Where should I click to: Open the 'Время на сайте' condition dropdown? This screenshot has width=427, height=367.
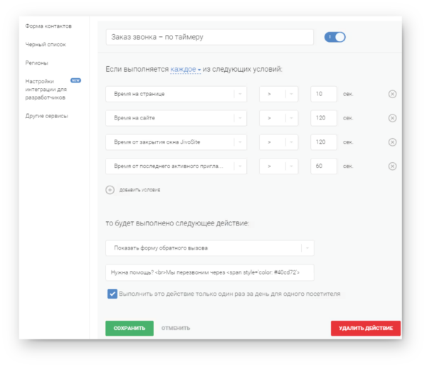pyautogui.click(x=176, y=118)
